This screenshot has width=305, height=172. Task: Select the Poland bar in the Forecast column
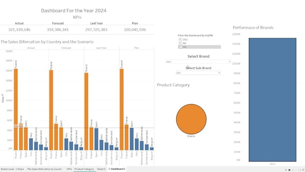[x=51, y=110]
